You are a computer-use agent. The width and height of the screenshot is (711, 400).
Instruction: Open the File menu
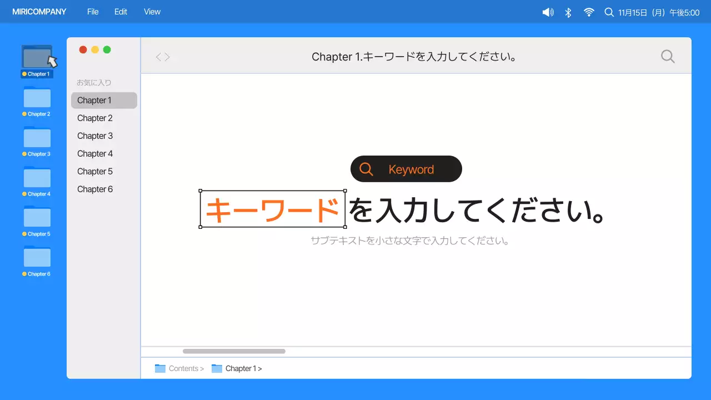click(x=92, y=11)
